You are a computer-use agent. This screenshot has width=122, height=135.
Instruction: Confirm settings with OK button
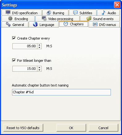(x=71, y=128)
